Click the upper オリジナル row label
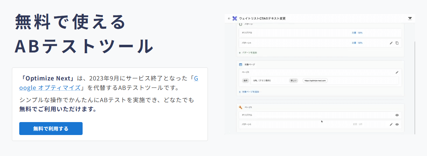This screenshot has height=156, width=427. coord(247,33)
